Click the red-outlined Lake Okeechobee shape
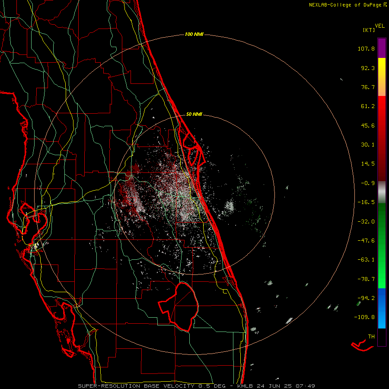 tap(179, 306)
